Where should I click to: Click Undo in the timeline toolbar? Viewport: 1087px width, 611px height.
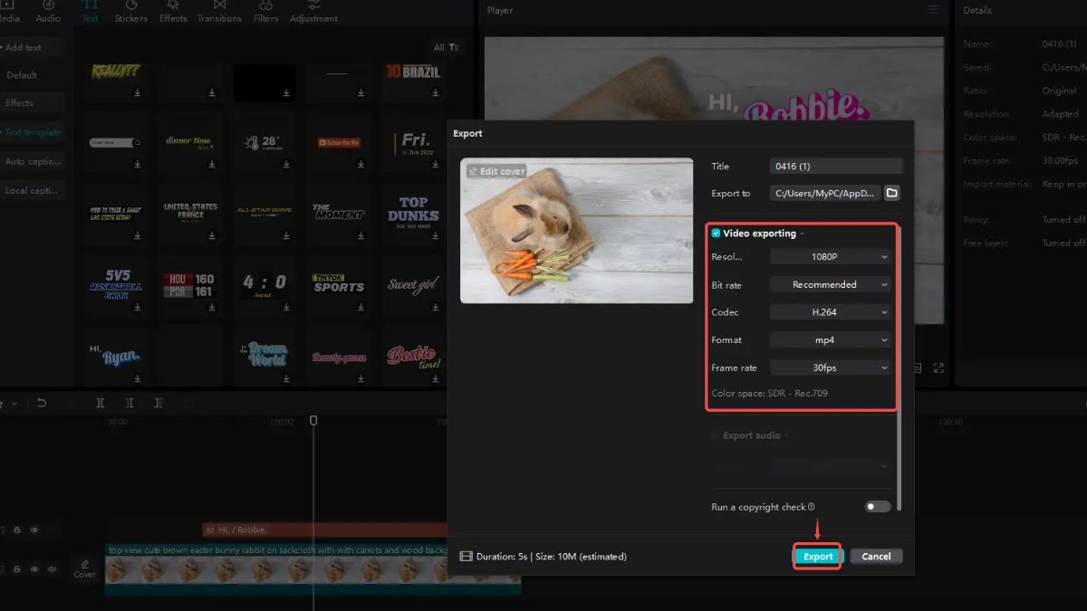point(41,403)
